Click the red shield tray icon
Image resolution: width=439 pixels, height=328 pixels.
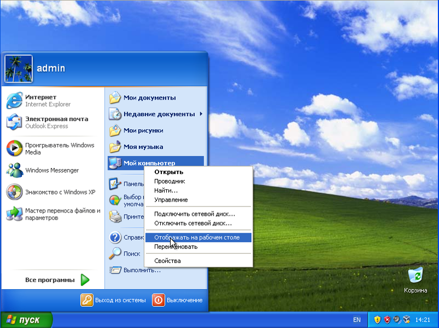[387, 320]
